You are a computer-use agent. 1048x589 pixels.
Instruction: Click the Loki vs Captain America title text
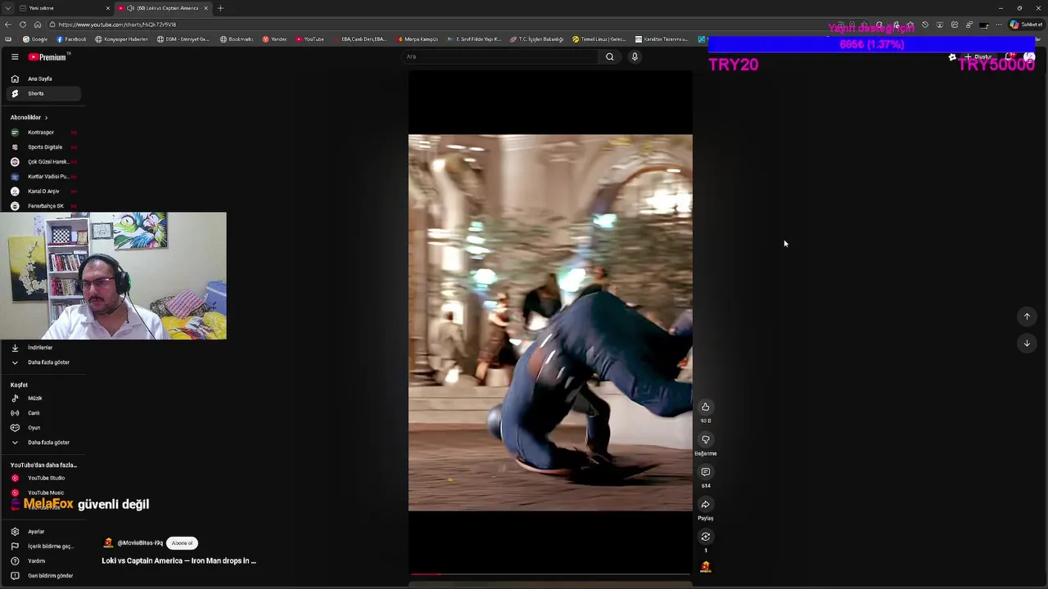coord(178,561)
